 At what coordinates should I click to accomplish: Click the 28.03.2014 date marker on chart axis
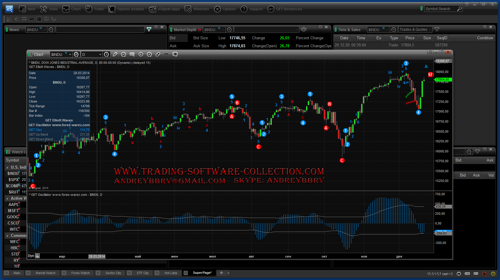[97, 256]
